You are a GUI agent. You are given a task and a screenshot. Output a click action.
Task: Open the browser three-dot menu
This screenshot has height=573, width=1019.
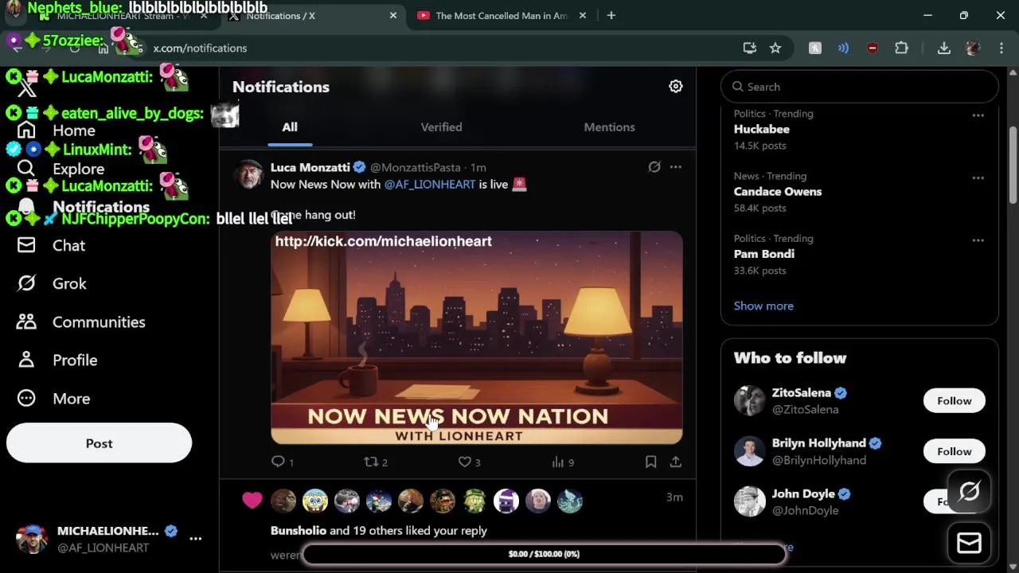pos(1001,48)
